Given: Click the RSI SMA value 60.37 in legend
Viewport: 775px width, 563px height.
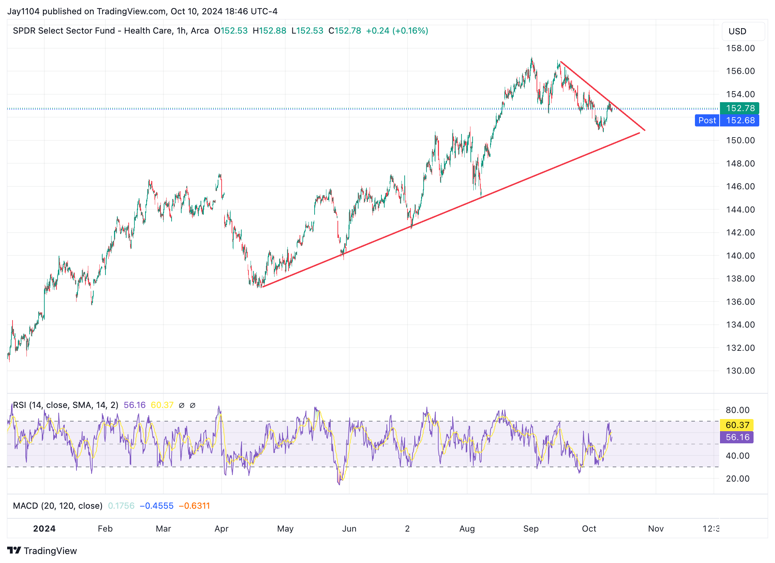Looking at the screenshot, I should tap(162, 405).
